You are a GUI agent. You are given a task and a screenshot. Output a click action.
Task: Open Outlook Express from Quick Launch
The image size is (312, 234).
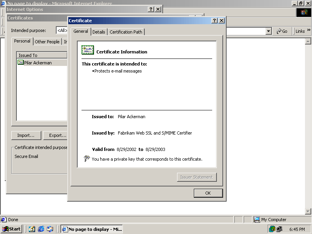coord(50,229)
